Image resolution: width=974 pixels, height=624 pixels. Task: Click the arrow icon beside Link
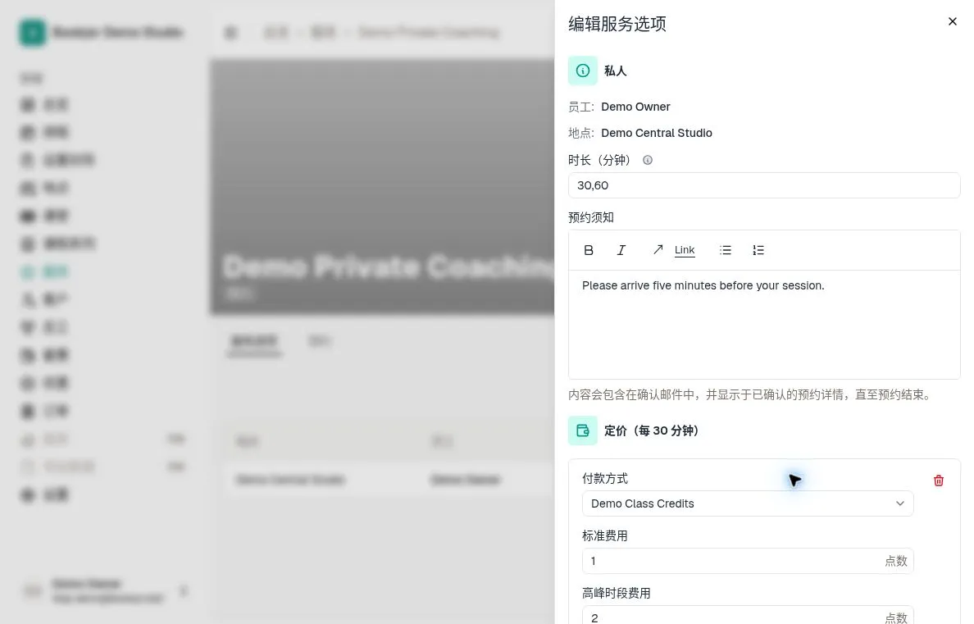pyautogui.click(x=658, y=250)
